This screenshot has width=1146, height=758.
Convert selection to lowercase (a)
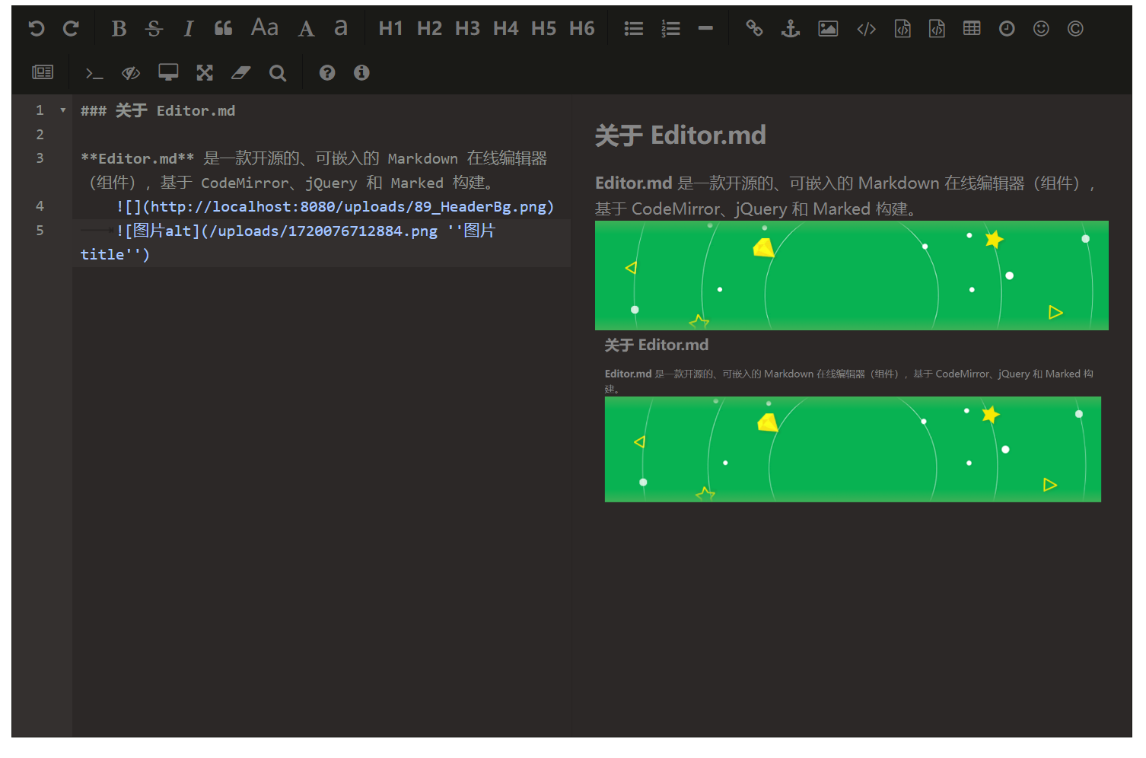(x=341, y=28)
